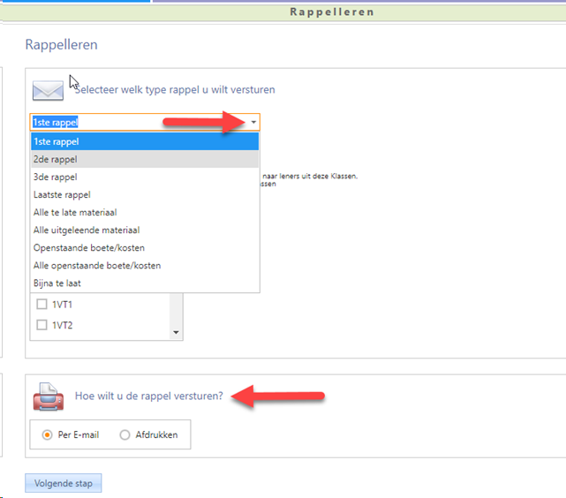Choose 'Alle te late materiaal'
Screen dimensions: 566x498
[75, 213]
